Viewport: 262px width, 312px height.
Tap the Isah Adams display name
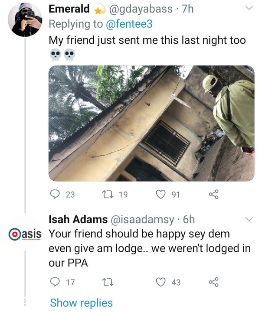tap(79, 219)
